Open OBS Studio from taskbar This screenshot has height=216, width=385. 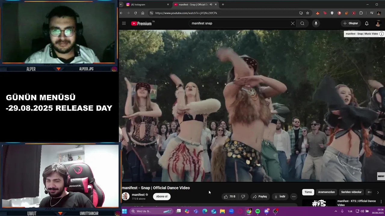pos(275,211)
